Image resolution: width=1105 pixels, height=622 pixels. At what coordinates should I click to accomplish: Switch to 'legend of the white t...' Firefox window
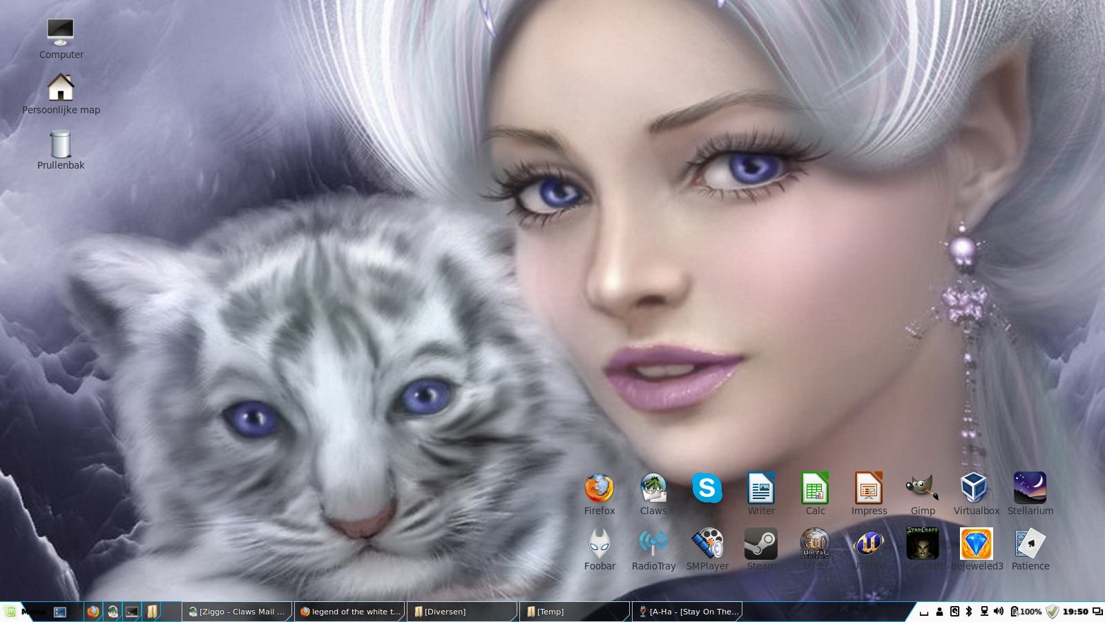349,612
